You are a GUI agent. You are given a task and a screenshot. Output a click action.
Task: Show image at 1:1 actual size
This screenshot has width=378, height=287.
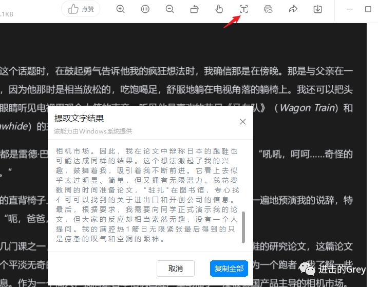145,9
